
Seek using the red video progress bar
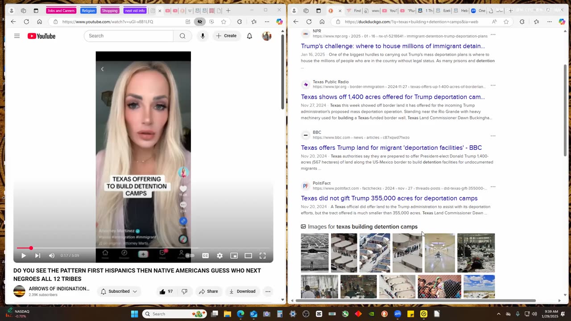(x=143, y=248)
